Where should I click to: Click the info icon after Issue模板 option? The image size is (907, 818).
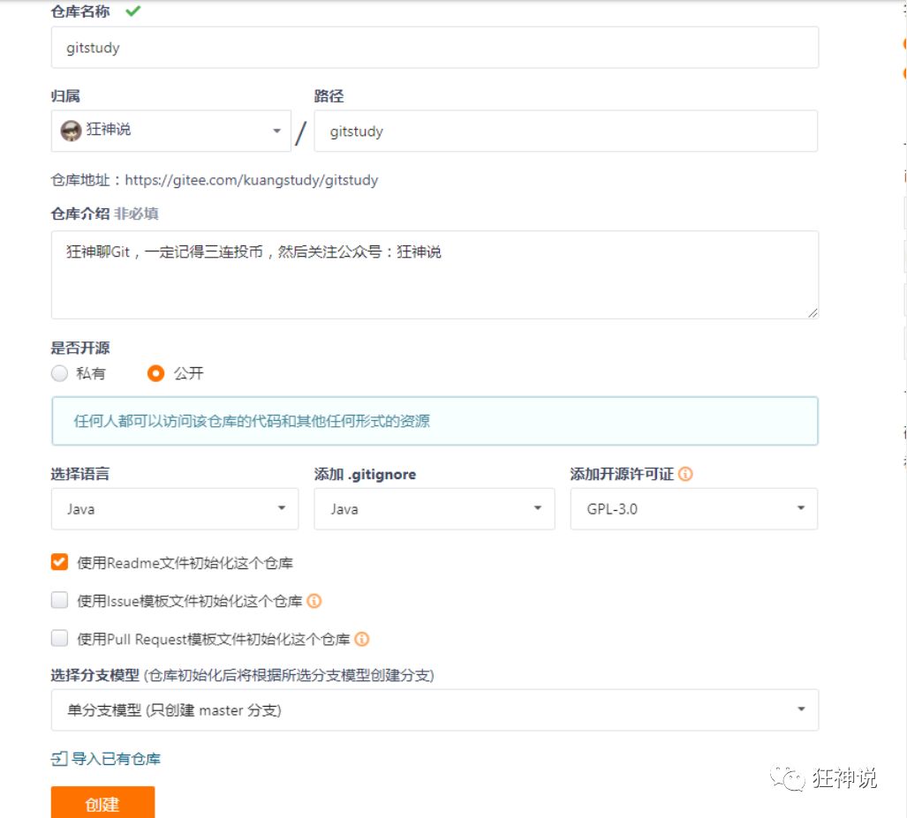click(x=316, y=600)
